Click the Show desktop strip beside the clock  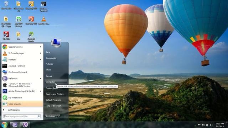pyautogui.click(x=227, y=125)
